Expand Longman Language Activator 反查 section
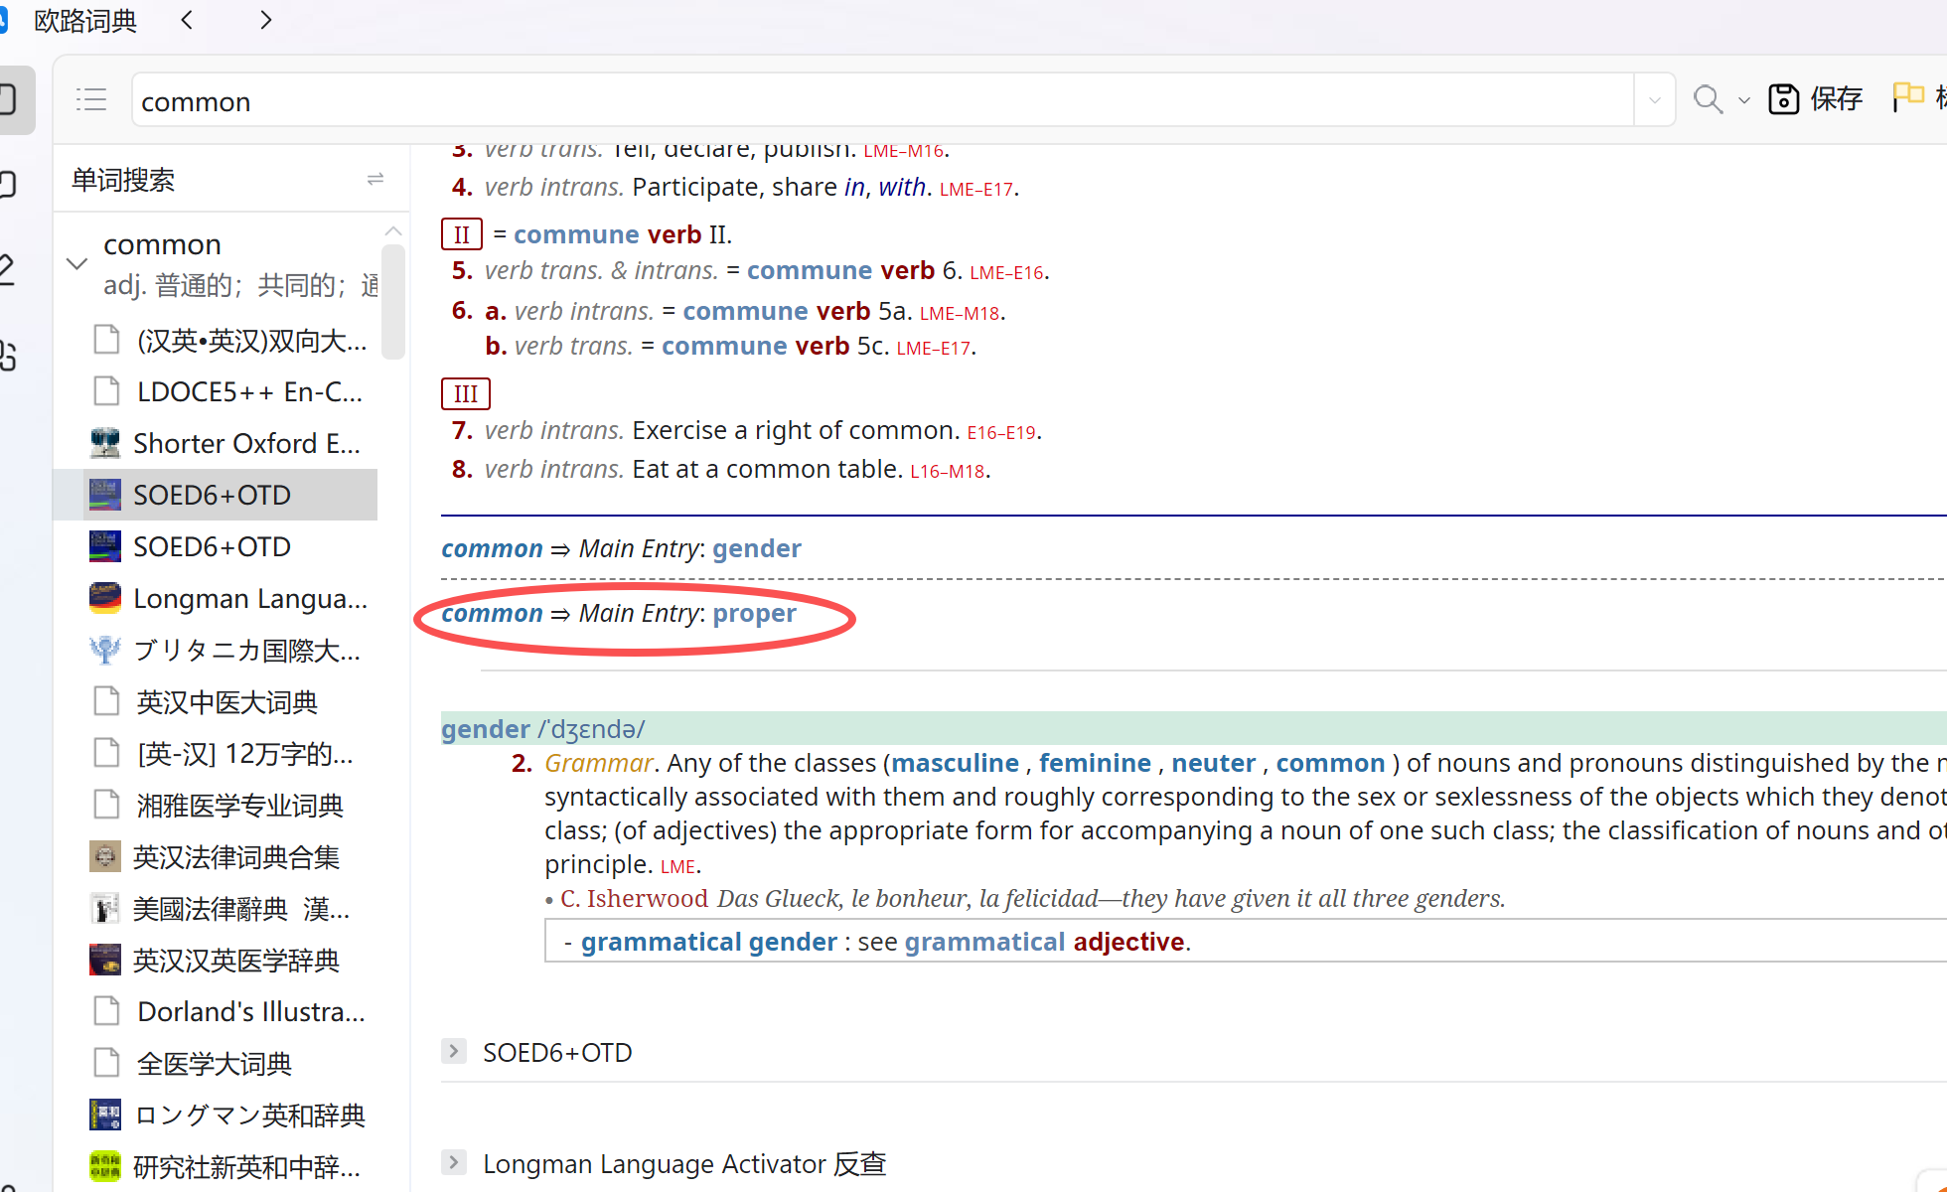The width and height of the screenshot is (1947, 1192). coord(454,1162)
